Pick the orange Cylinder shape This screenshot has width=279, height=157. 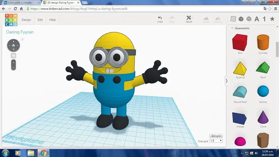[x=263, y=42]
